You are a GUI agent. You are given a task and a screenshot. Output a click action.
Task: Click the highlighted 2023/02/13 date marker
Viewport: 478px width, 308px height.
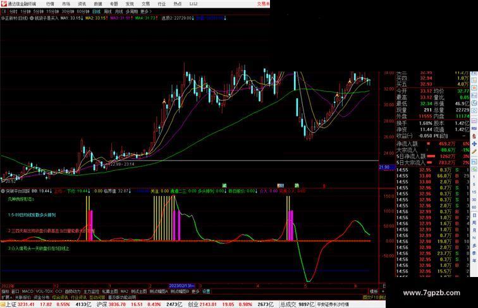coord(182,286)
